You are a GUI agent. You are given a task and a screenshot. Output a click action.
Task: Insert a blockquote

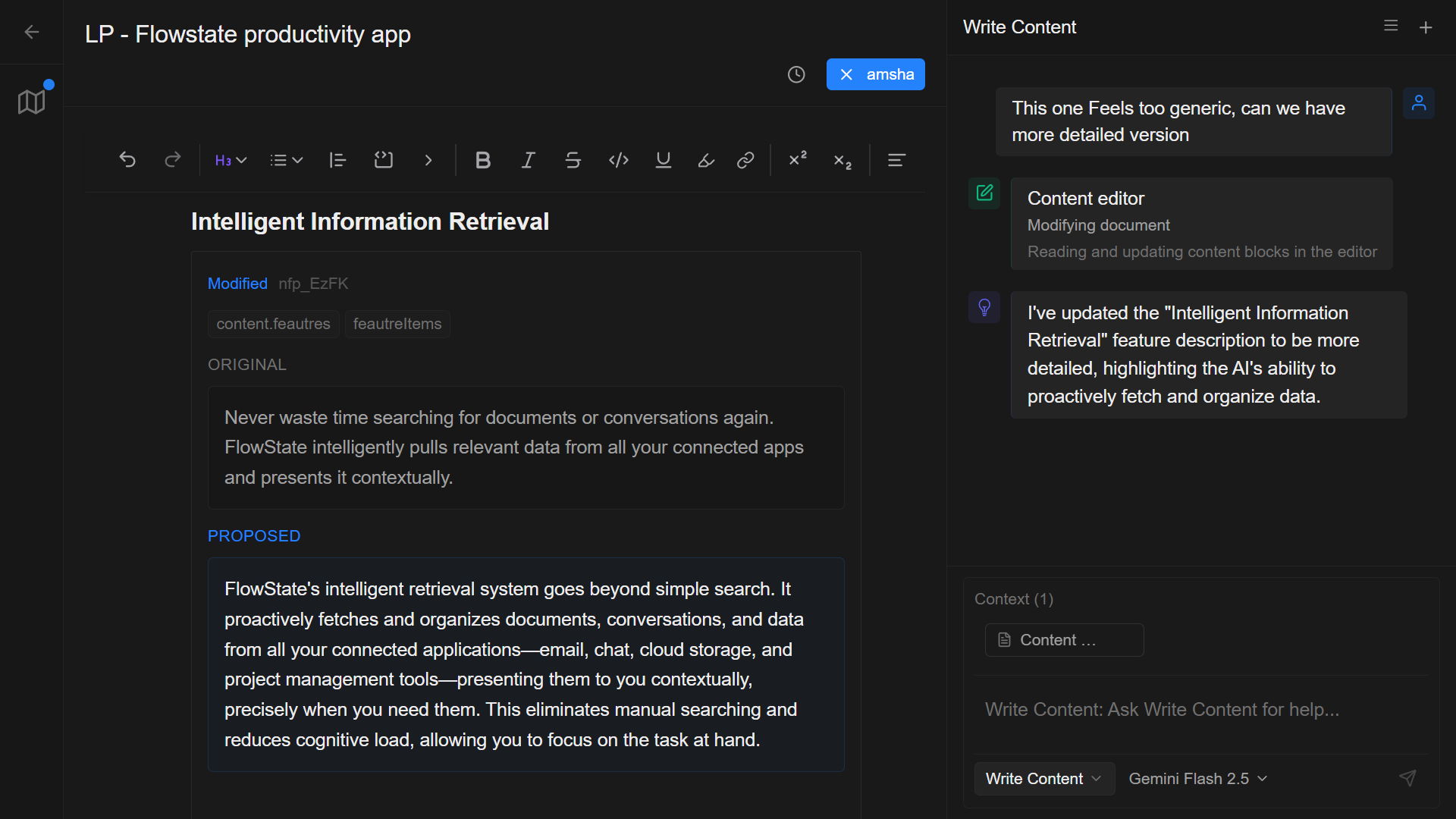coord(338,160)
